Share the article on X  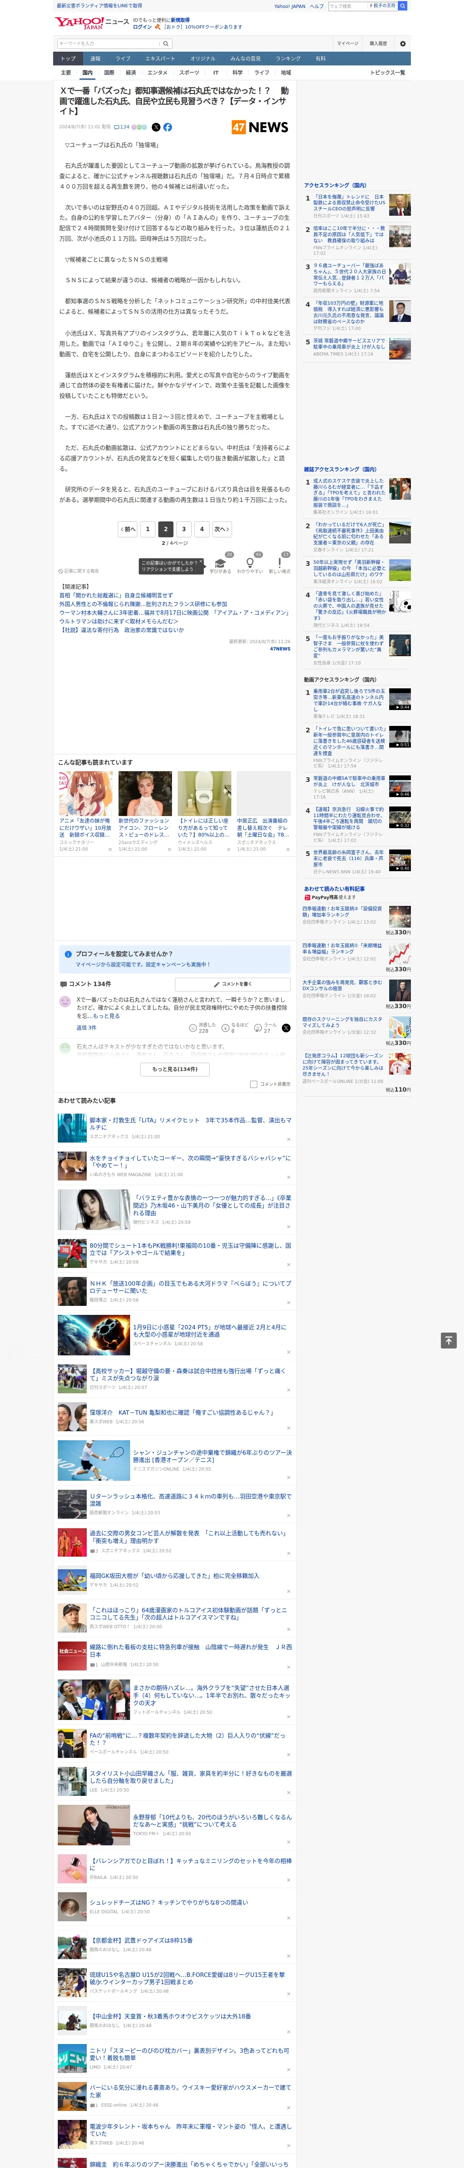click(156, 127)
